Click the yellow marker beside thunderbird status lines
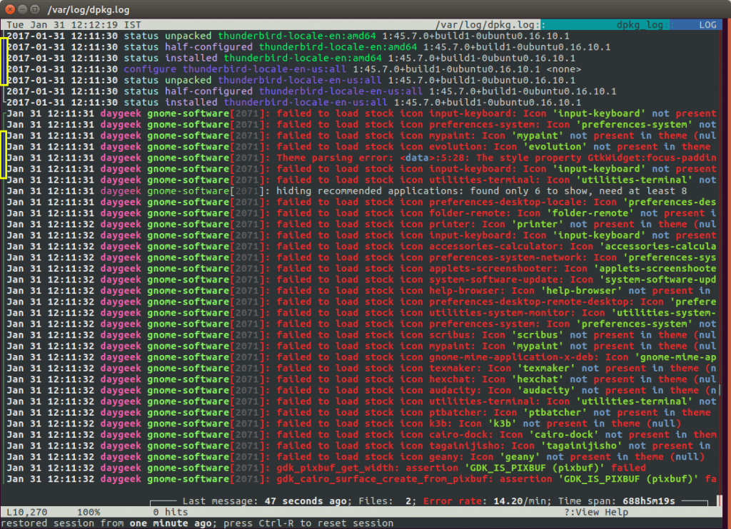731x529 pixels. coord(4,61)
